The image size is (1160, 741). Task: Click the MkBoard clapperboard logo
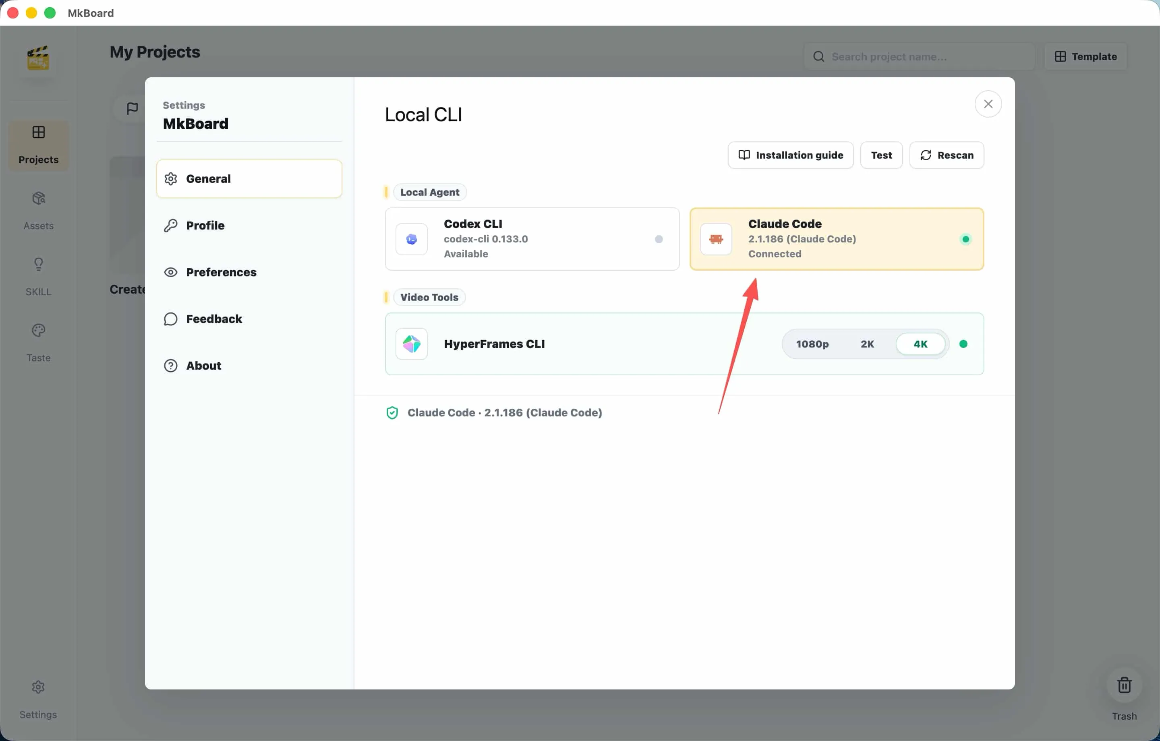pyautogui.click(x=38, y=58)
